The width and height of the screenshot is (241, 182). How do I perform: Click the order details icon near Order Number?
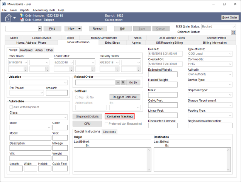click(22, 16)
